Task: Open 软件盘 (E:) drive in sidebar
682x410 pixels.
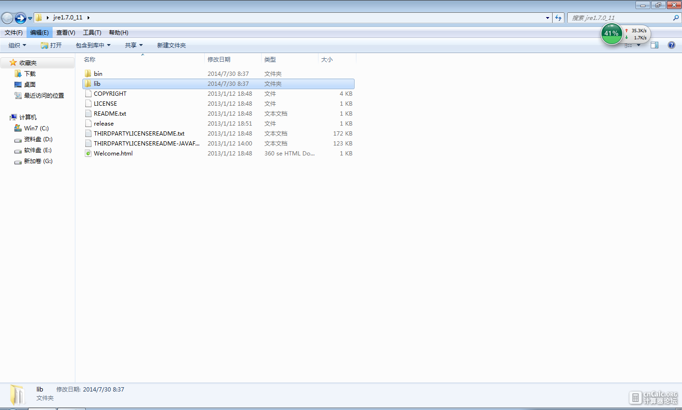Action: tap(38, 150)
